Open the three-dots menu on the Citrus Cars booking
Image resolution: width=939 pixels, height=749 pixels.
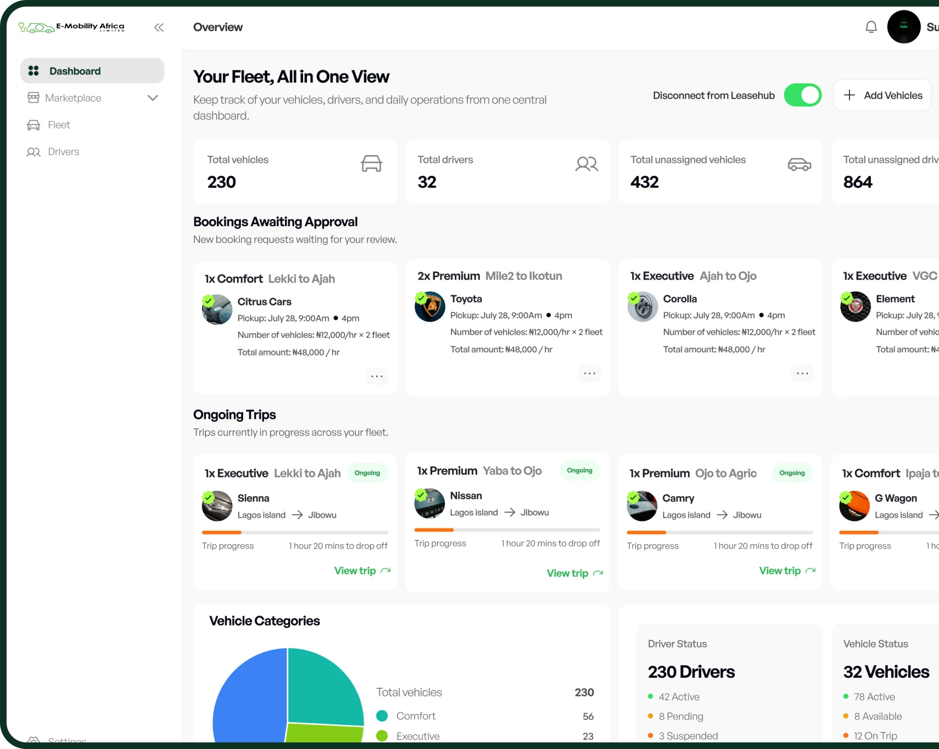[x=377, y=376]
